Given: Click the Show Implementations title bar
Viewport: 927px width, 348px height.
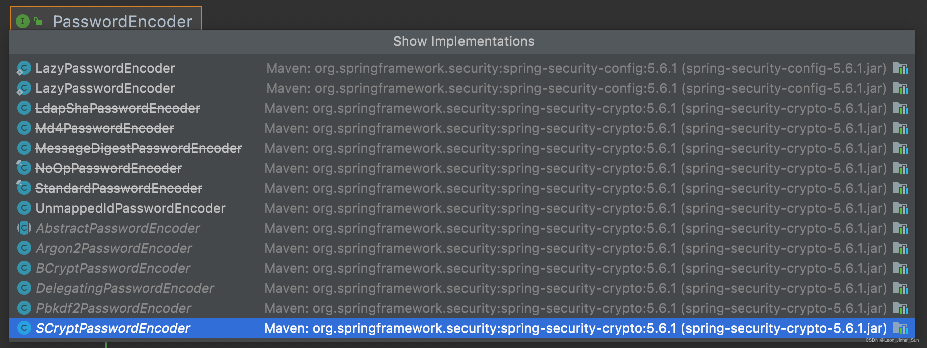Looking at the screenshot, I should click(464, 41).
